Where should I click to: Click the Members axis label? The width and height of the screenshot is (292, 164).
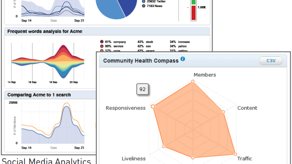click(205, 75)
